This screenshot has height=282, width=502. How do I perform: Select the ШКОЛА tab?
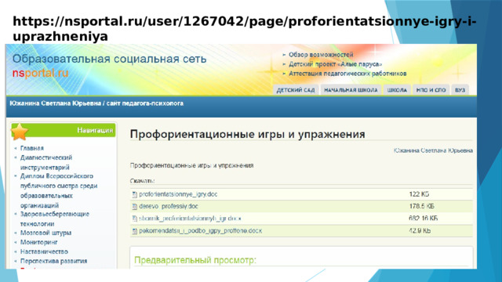click(x=397, y=90)
